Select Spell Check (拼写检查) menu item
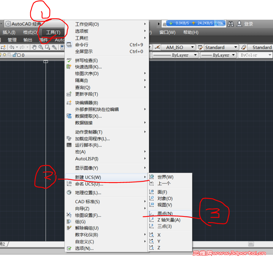The width and height of the screenshot is (273, 258). pos(107,60)
